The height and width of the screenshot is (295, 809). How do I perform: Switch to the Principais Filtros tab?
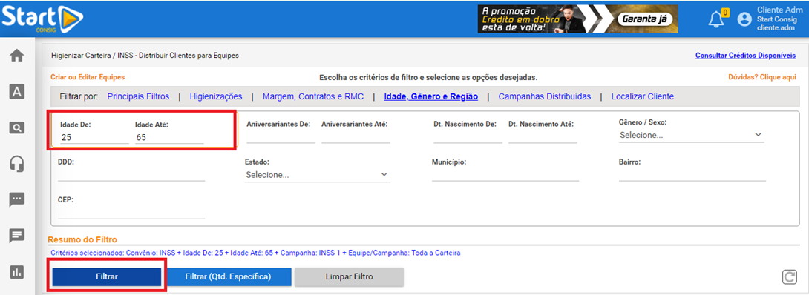pos(138,96)
